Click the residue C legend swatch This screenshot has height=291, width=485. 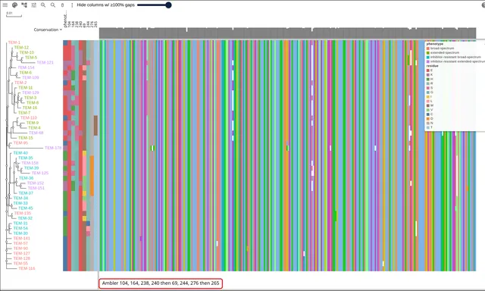pyautogui.click(x=428, y=114)
